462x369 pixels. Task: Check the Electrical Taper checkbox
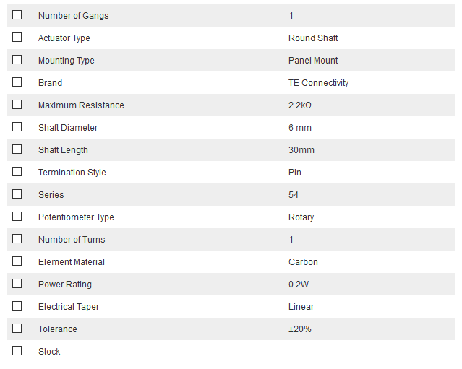coord(17,306)
